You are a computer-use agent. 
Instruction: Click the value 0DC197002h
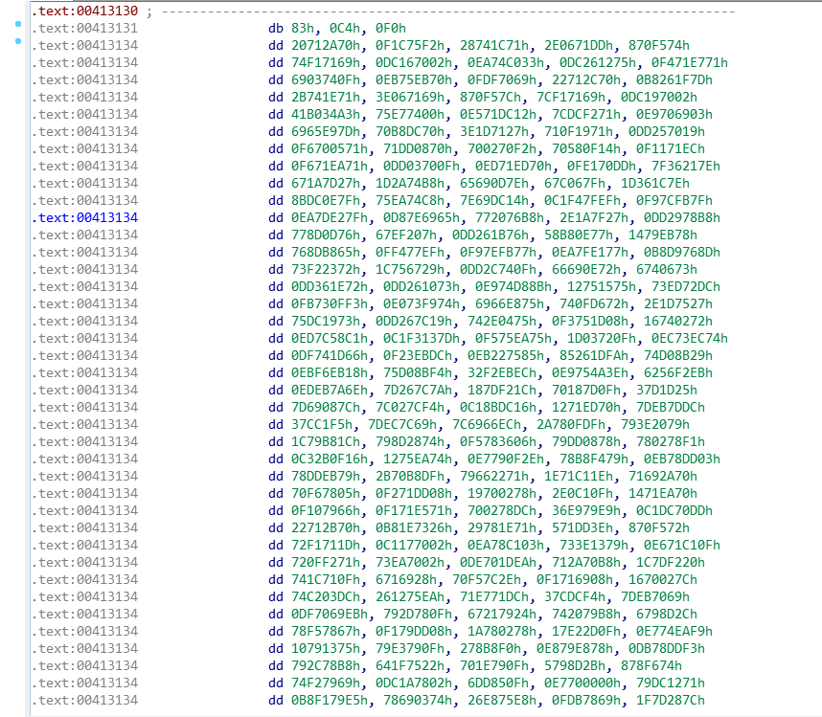click(x=659, y=98)
